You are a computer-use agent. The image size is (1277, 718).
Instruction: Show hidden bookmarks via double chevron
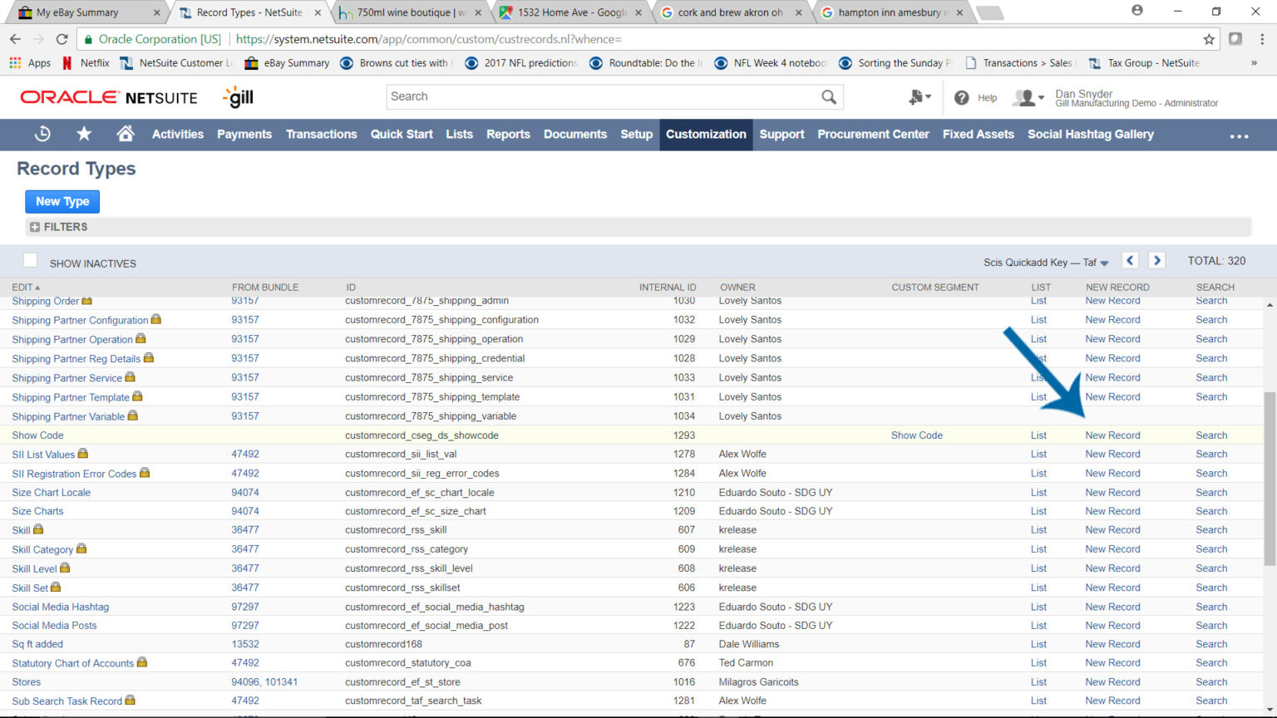pyautogui.click(x=1254, y=62)
